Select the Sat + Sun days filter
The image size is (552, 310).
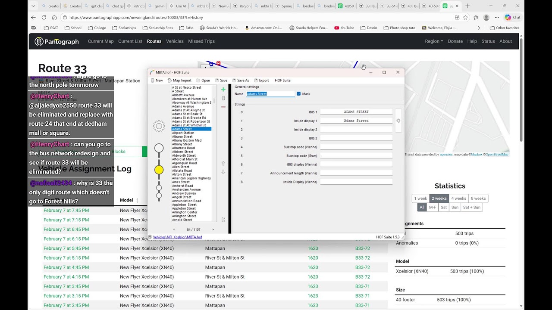[x=472, y=207]
